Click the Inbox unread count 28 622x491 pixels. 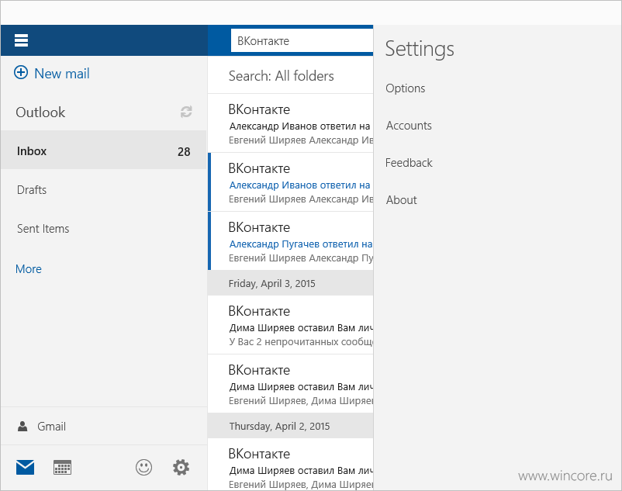[x=184, y=151]
